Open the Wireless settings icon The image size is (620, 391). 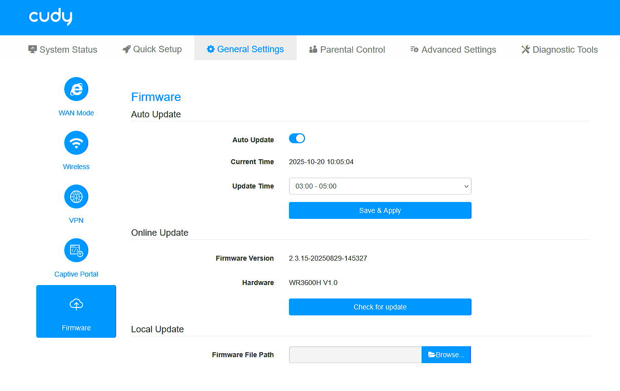click(x=76, y=143)
